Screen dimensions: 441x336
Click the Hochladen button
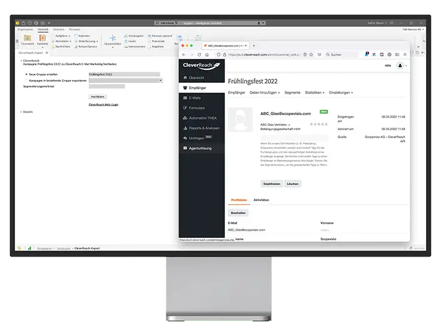pos(98,96)
